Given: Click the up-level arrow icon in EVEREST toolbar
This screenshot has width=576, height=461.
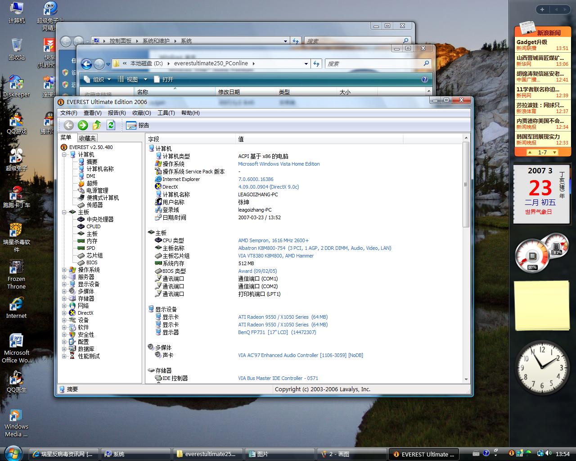Looking at the screenshot, I should 97,125.
